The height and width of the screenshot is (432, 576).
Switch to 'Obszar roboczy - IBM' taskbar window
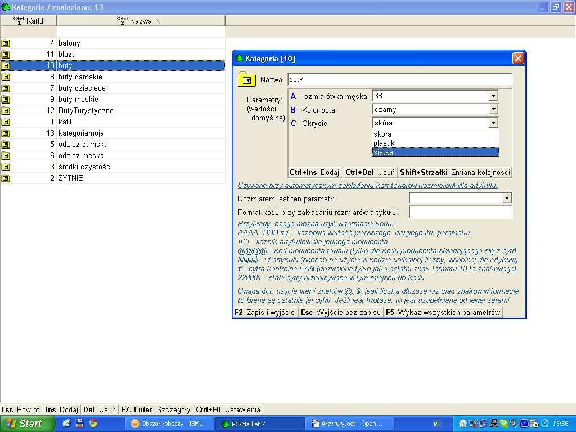coord(169,424)
